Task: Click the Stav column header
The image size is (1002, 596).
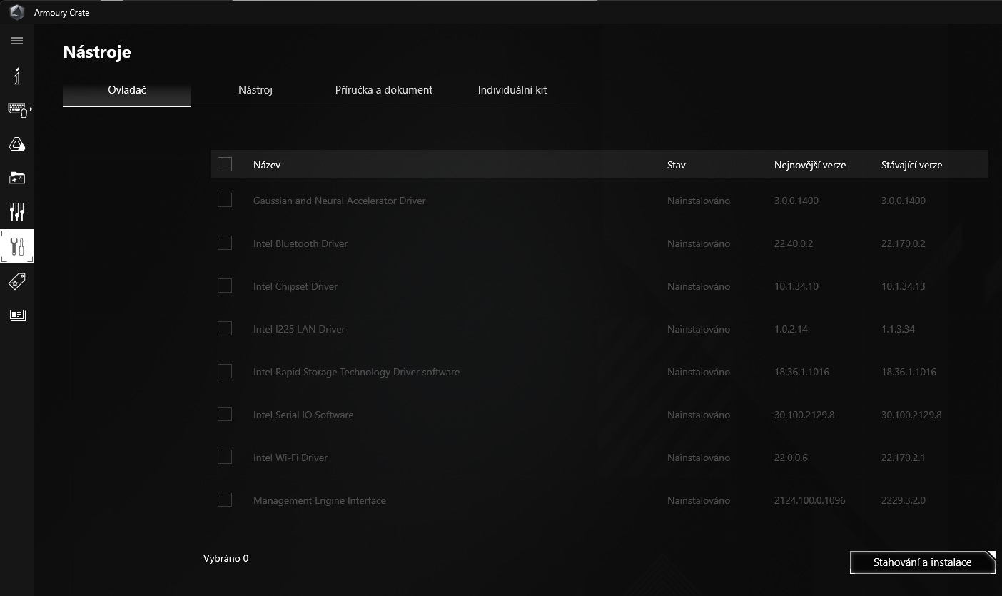Action: point(676,165)
